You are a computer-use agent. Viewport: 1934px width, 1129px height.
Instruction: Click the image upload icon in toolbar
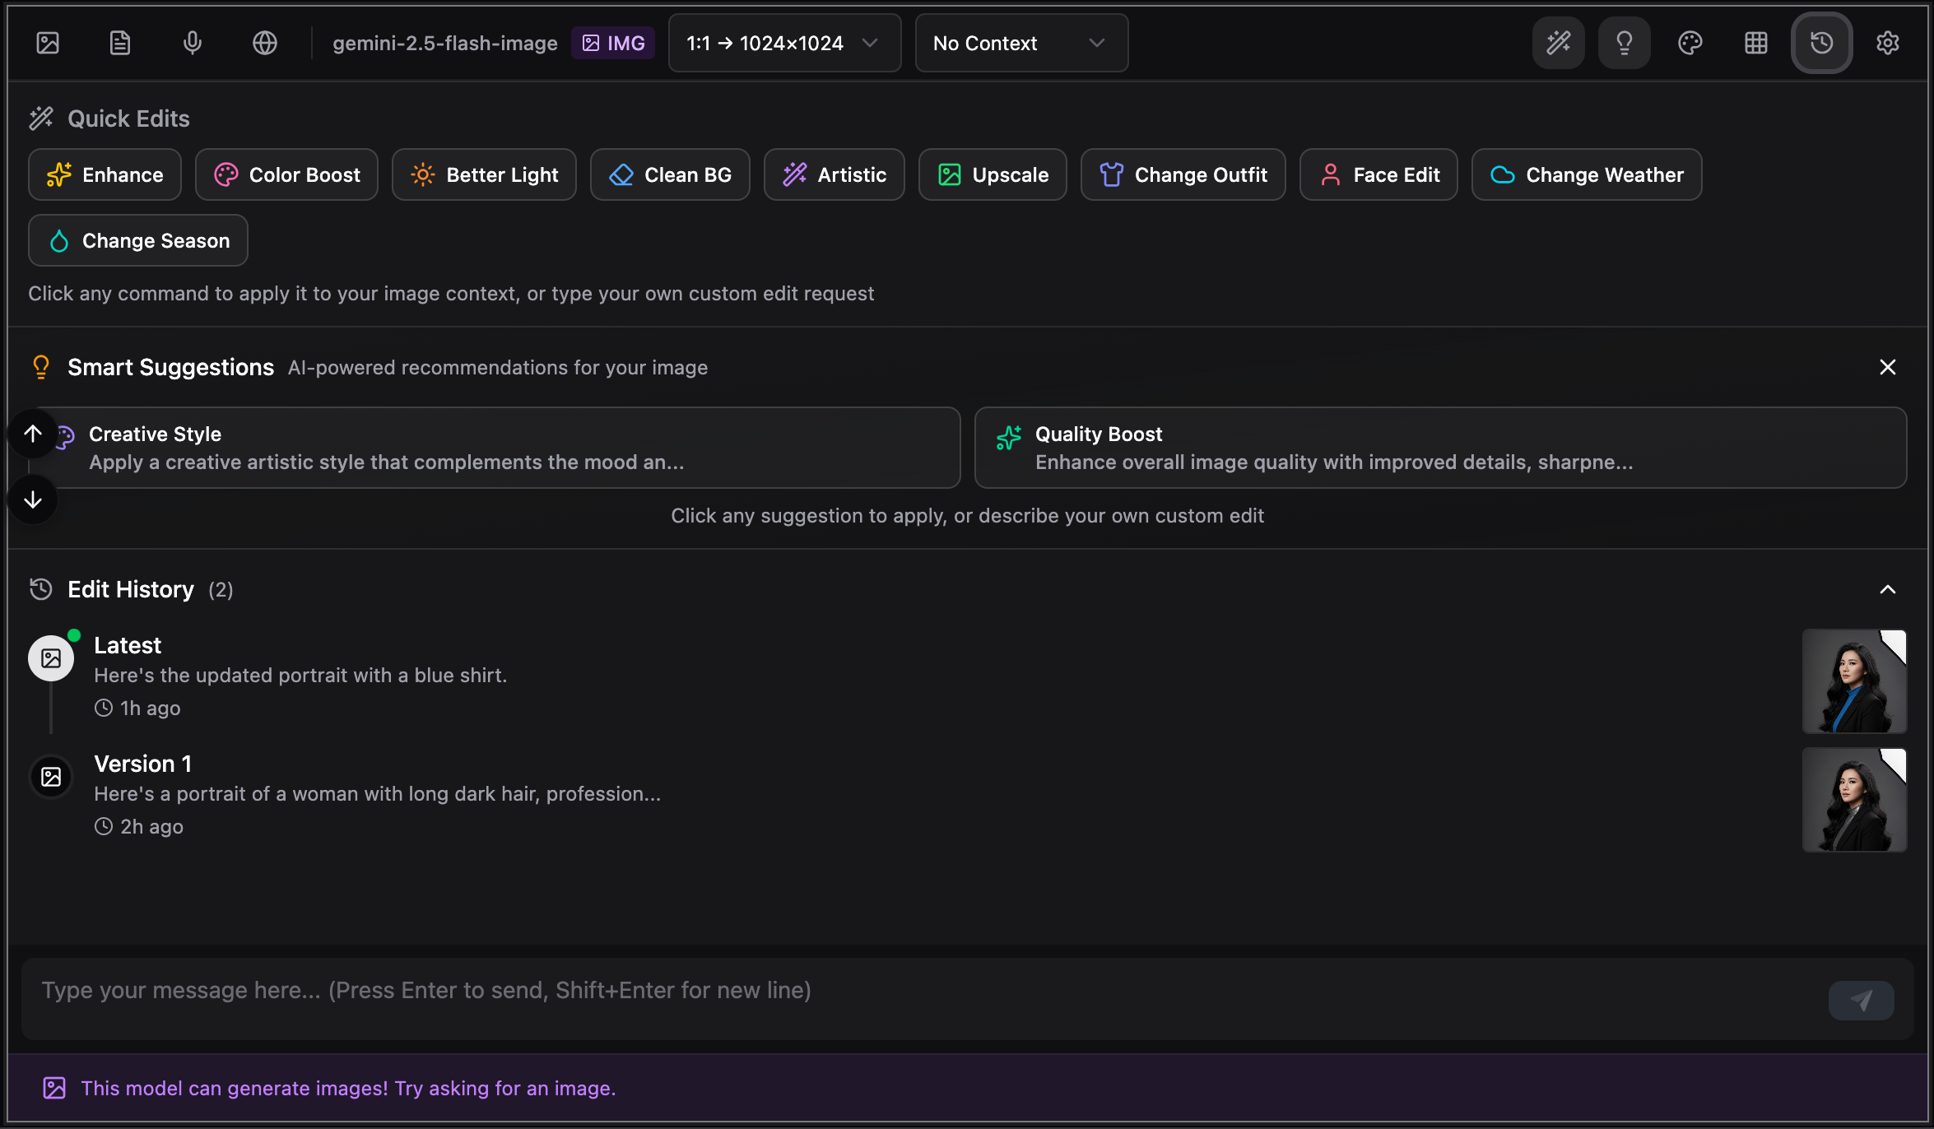tap(48, 43)
